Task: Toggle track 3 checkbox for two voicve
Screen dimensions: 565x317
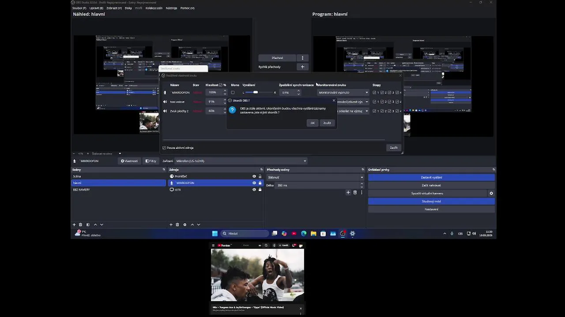Action: pos(389,102)
